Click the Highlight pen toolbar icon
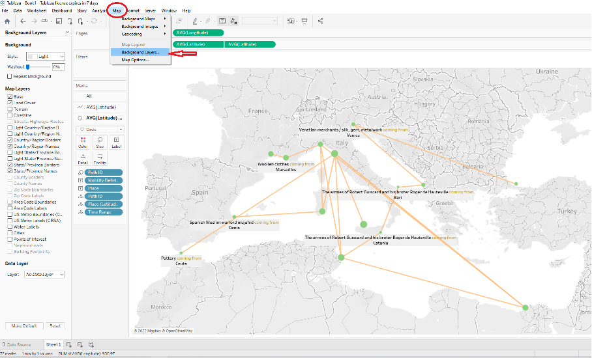Screen dimensions: 592x358 [x=195, y=21]
